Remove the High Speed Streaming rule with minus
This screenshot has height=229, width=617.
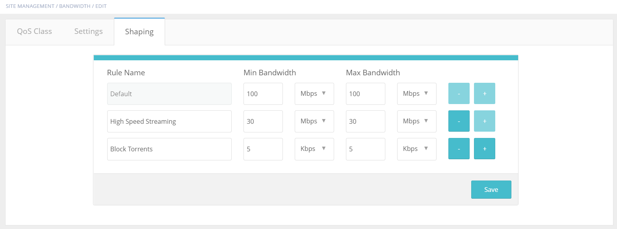459,121
